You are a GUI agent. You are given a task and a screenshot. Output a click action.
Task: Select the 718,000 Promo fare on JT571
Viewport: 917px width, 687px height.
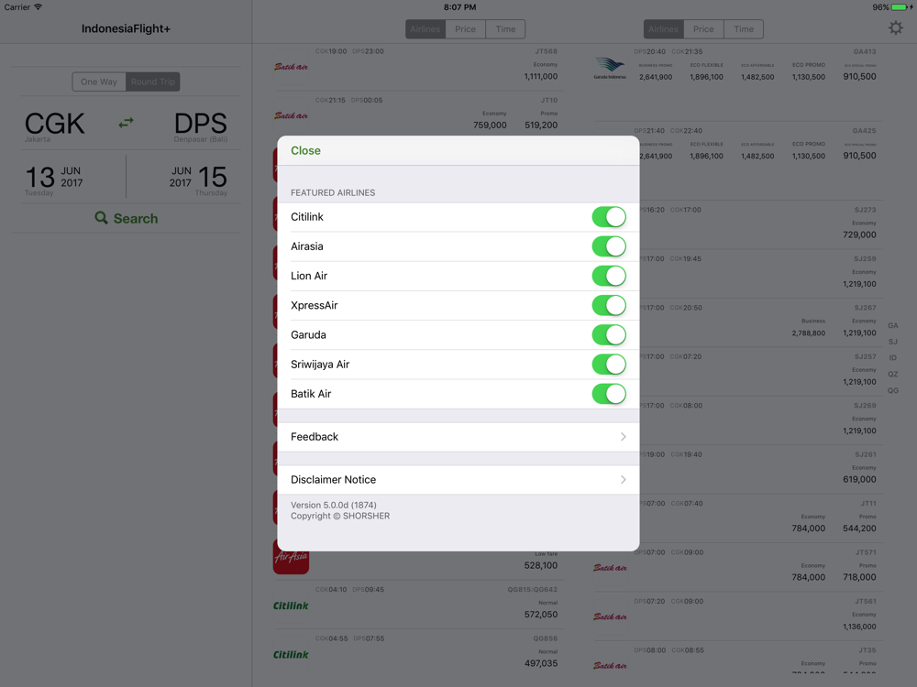coord(860,577)
